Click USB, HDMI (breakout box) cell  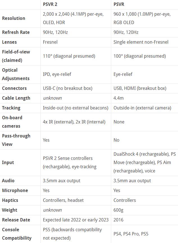pos(140,88)
